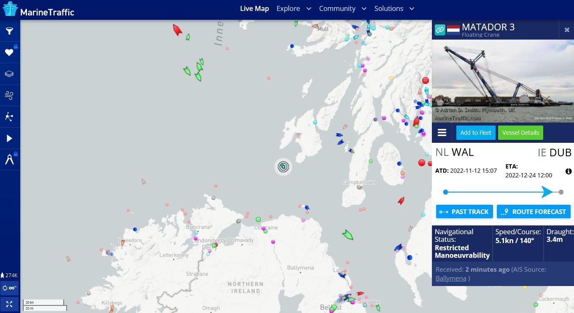Image resolution: width=574 pixels, height=313 pixels.
Task: Open the MATADOR 3 vessel photo
Action: coord(503,81)
